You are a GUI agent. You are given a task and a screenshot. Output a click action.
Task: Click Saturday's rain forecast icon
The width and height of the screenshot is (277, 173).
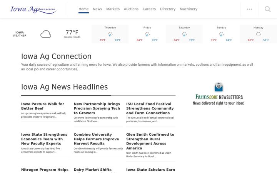click(x=184, y=34)
